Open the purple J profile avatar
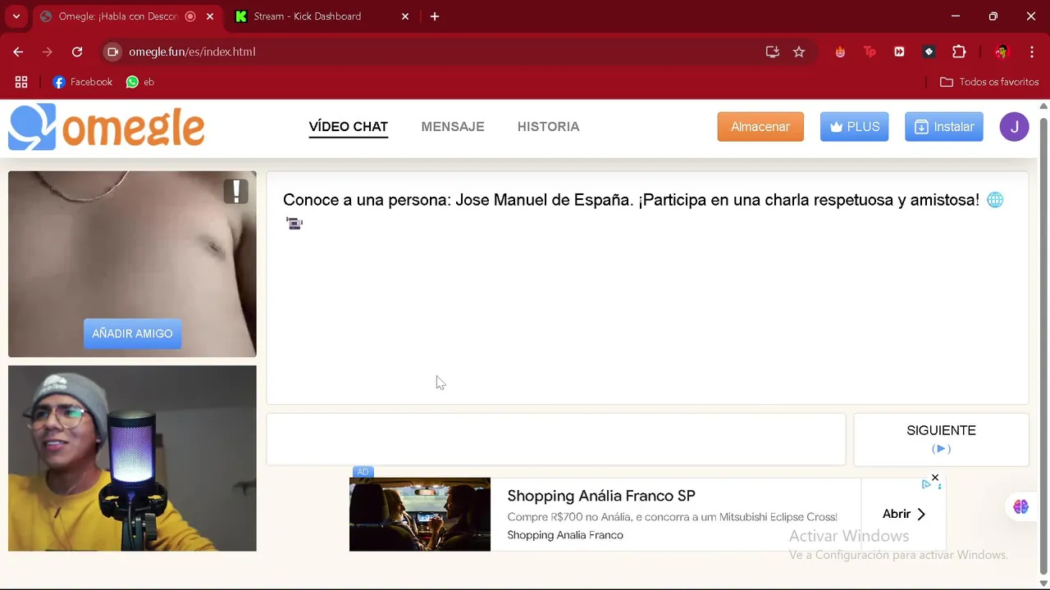 [x=1014, y=127]
